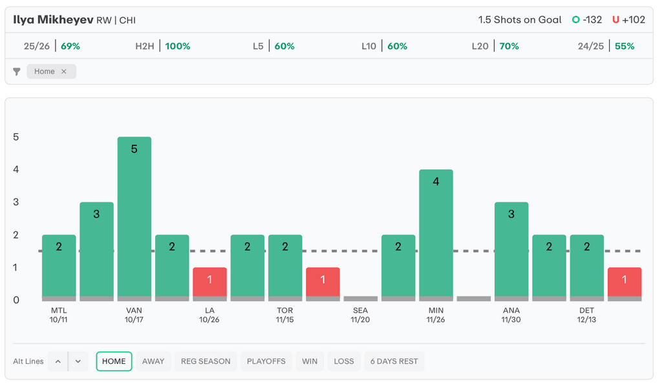Enable the PLAYOFFS filter

coord(266,361)
